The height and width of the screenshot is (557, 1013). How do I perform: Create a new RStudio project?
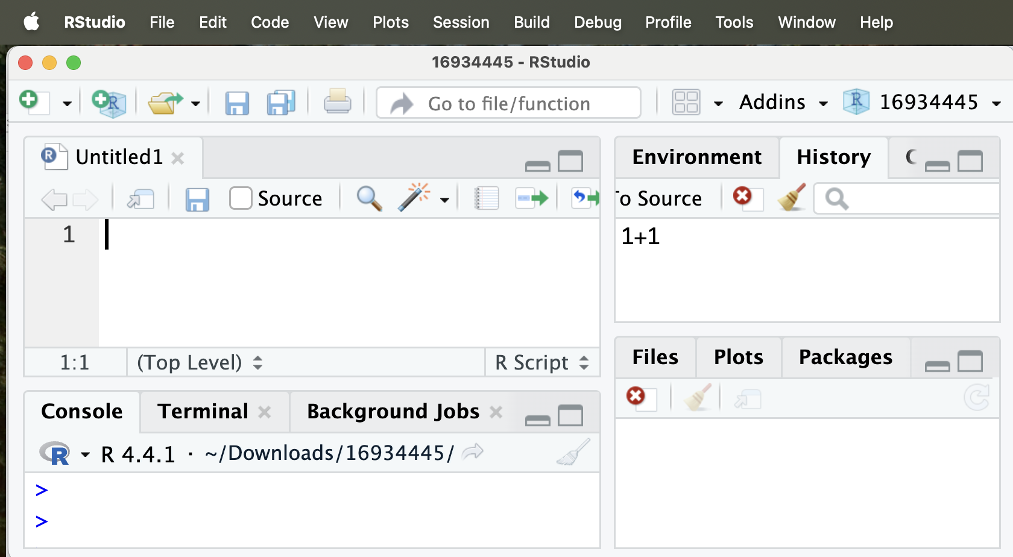tap(107, 102)
